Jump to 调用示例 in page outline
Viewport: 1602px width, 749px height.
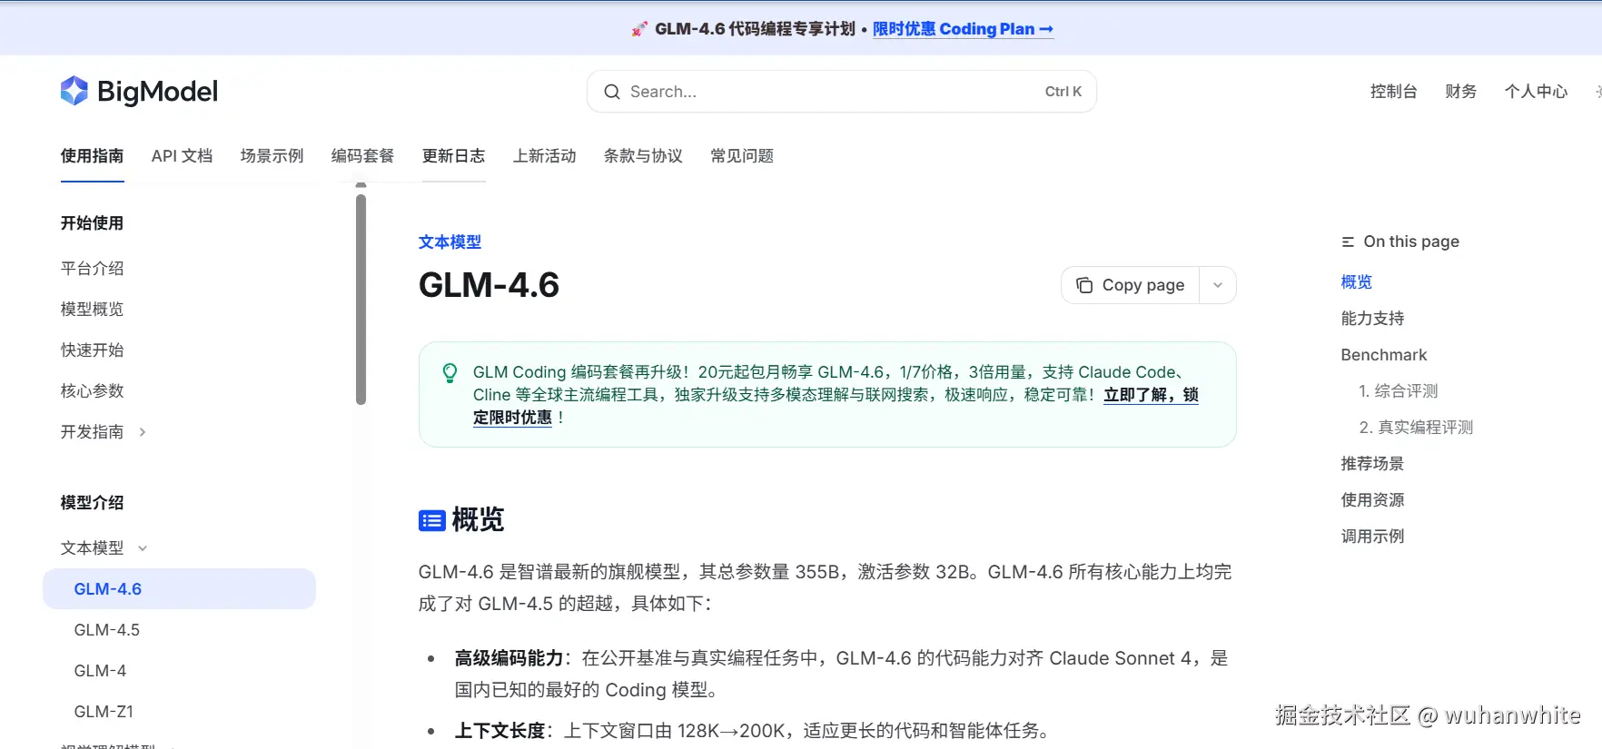click(1373, 537)
